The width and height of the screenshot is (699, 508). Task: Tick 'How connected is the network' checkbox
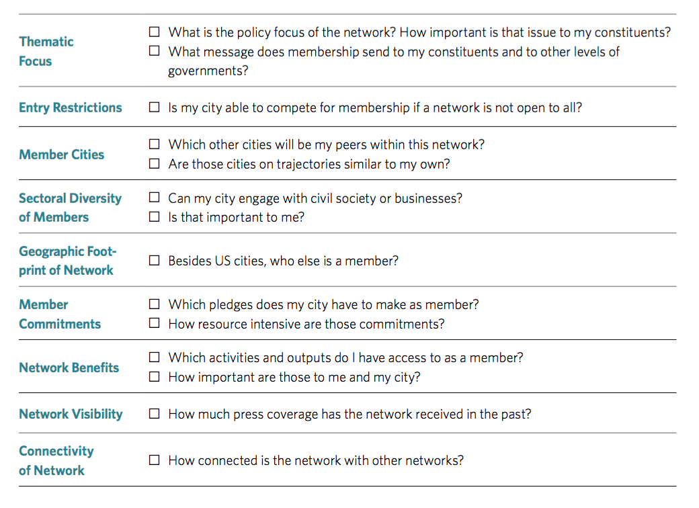coord(154,460)
